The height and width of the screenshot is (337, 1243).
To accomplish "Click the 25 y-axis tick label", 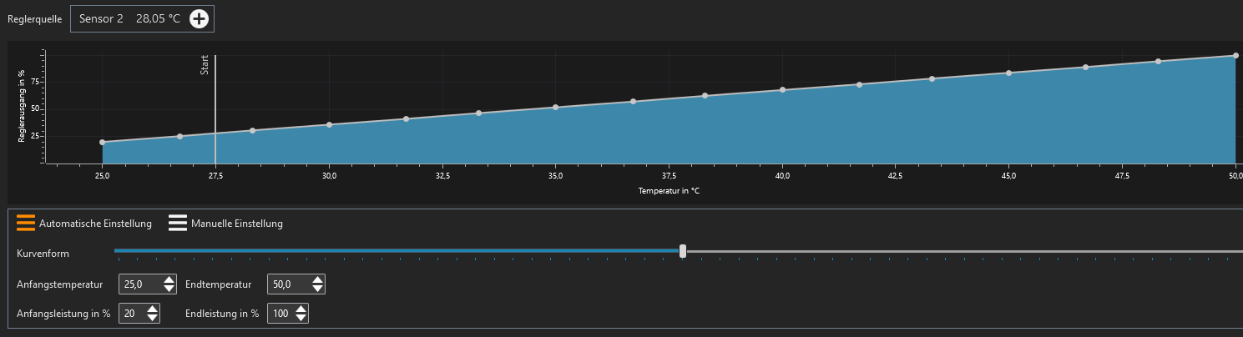I will (35, 135).
